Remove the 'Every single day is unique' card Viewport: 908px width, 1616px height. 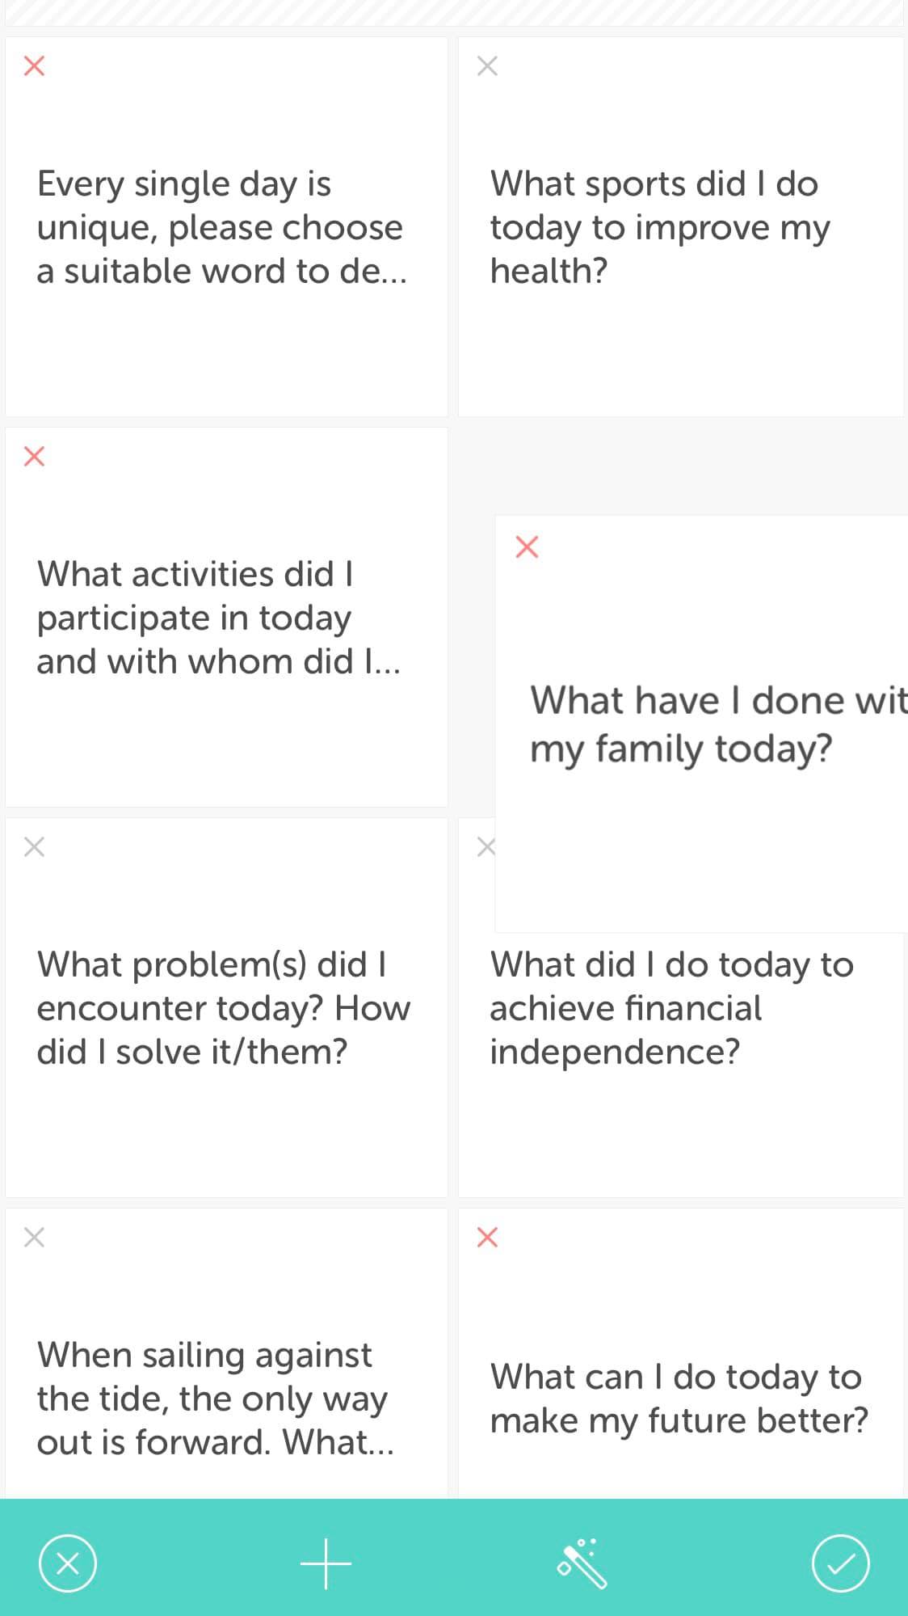[34, 65]
